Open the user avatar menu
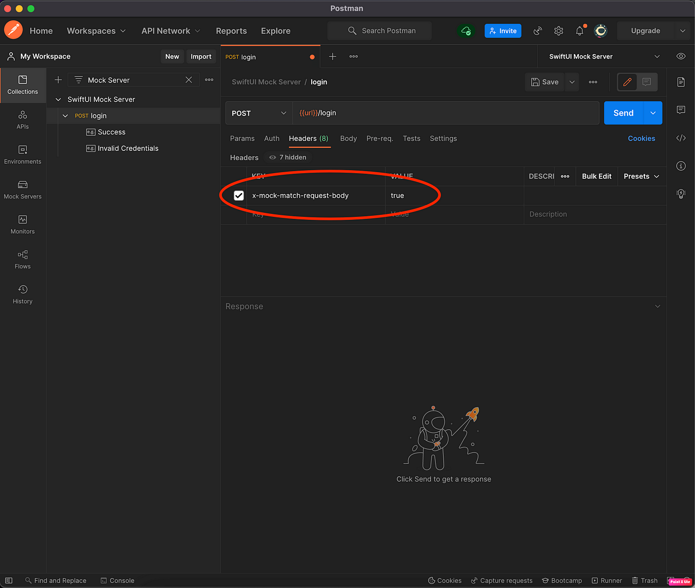 click(601, 31)
